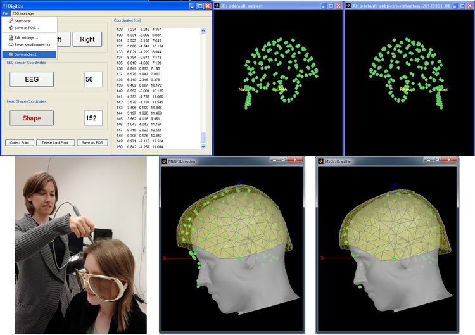Click the MATLAB icon in testphantom window title
This screenshot has width=475, height=335.
349,5
